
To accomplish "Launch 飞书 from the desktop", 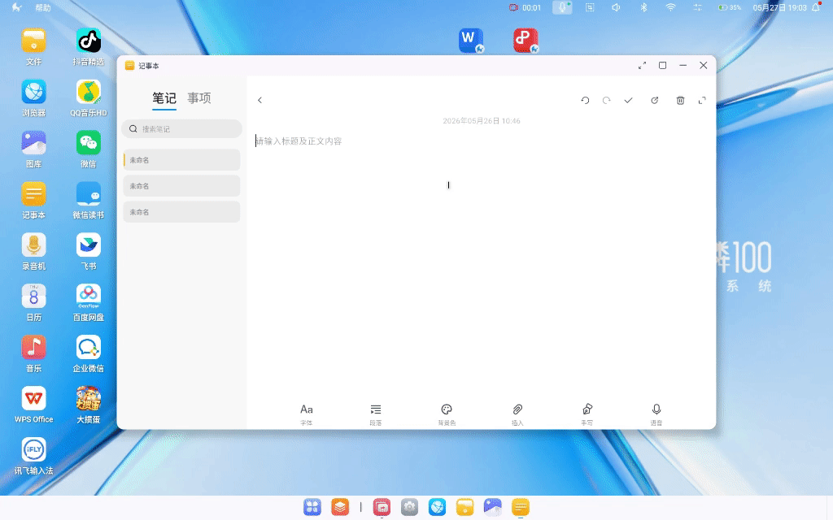I will point(88,251).
